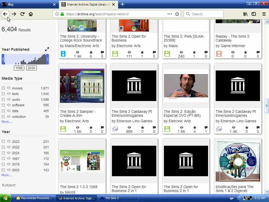
Task: Open the Firefox hamburger menu
Action: click(x=264, y=14)
